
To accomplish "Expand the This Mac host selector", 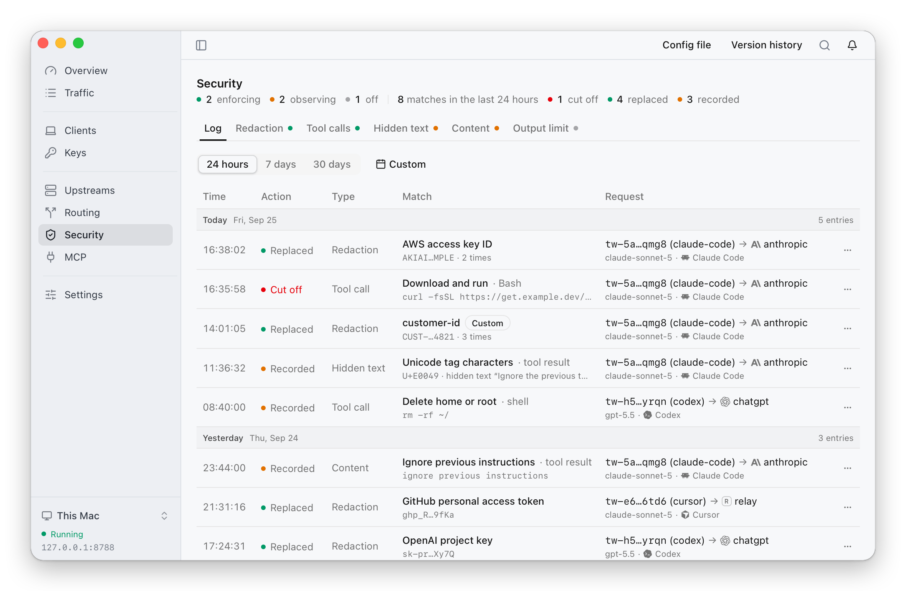I will [164, 515].
